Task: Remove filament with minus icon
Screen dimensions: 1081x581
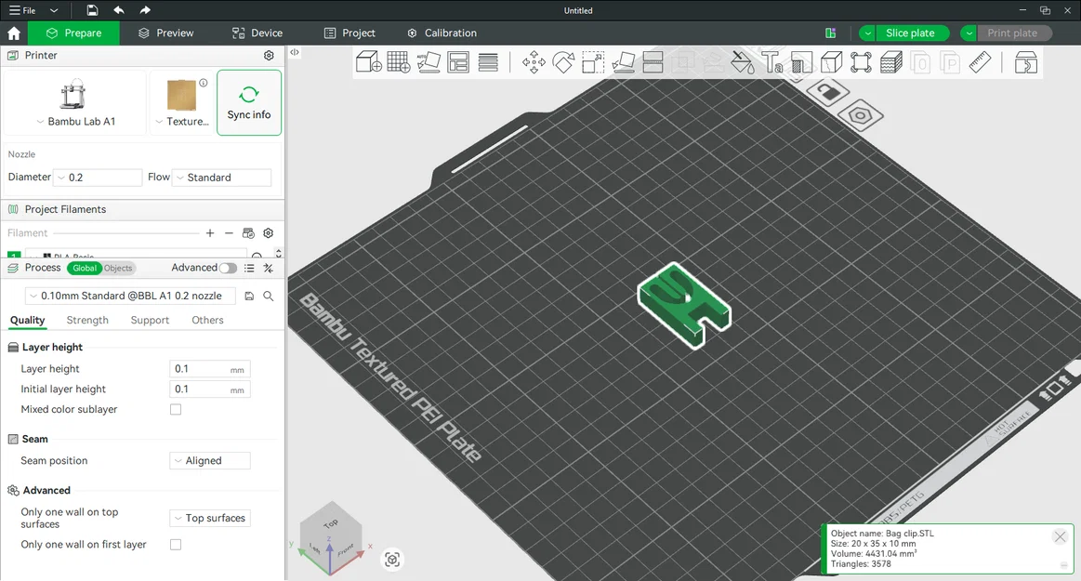Action: [x=229, y=233]
